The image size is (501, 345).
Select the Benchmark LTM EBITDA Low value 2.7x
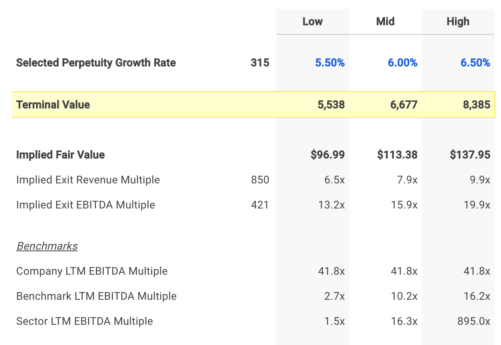pyautogui.click(x=334, y=296)
